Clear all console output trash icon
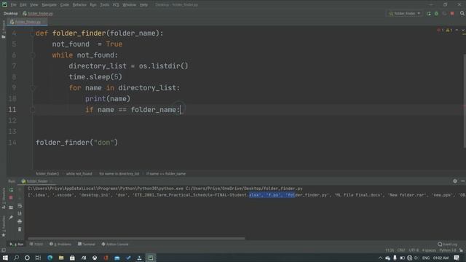The image size is (466, 262). point(20,229)
